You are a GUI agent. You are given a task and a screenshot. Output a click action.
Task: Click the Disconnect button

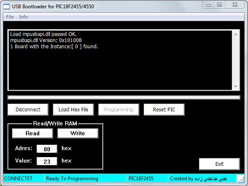pyautogui.click(x=28, y=109)
